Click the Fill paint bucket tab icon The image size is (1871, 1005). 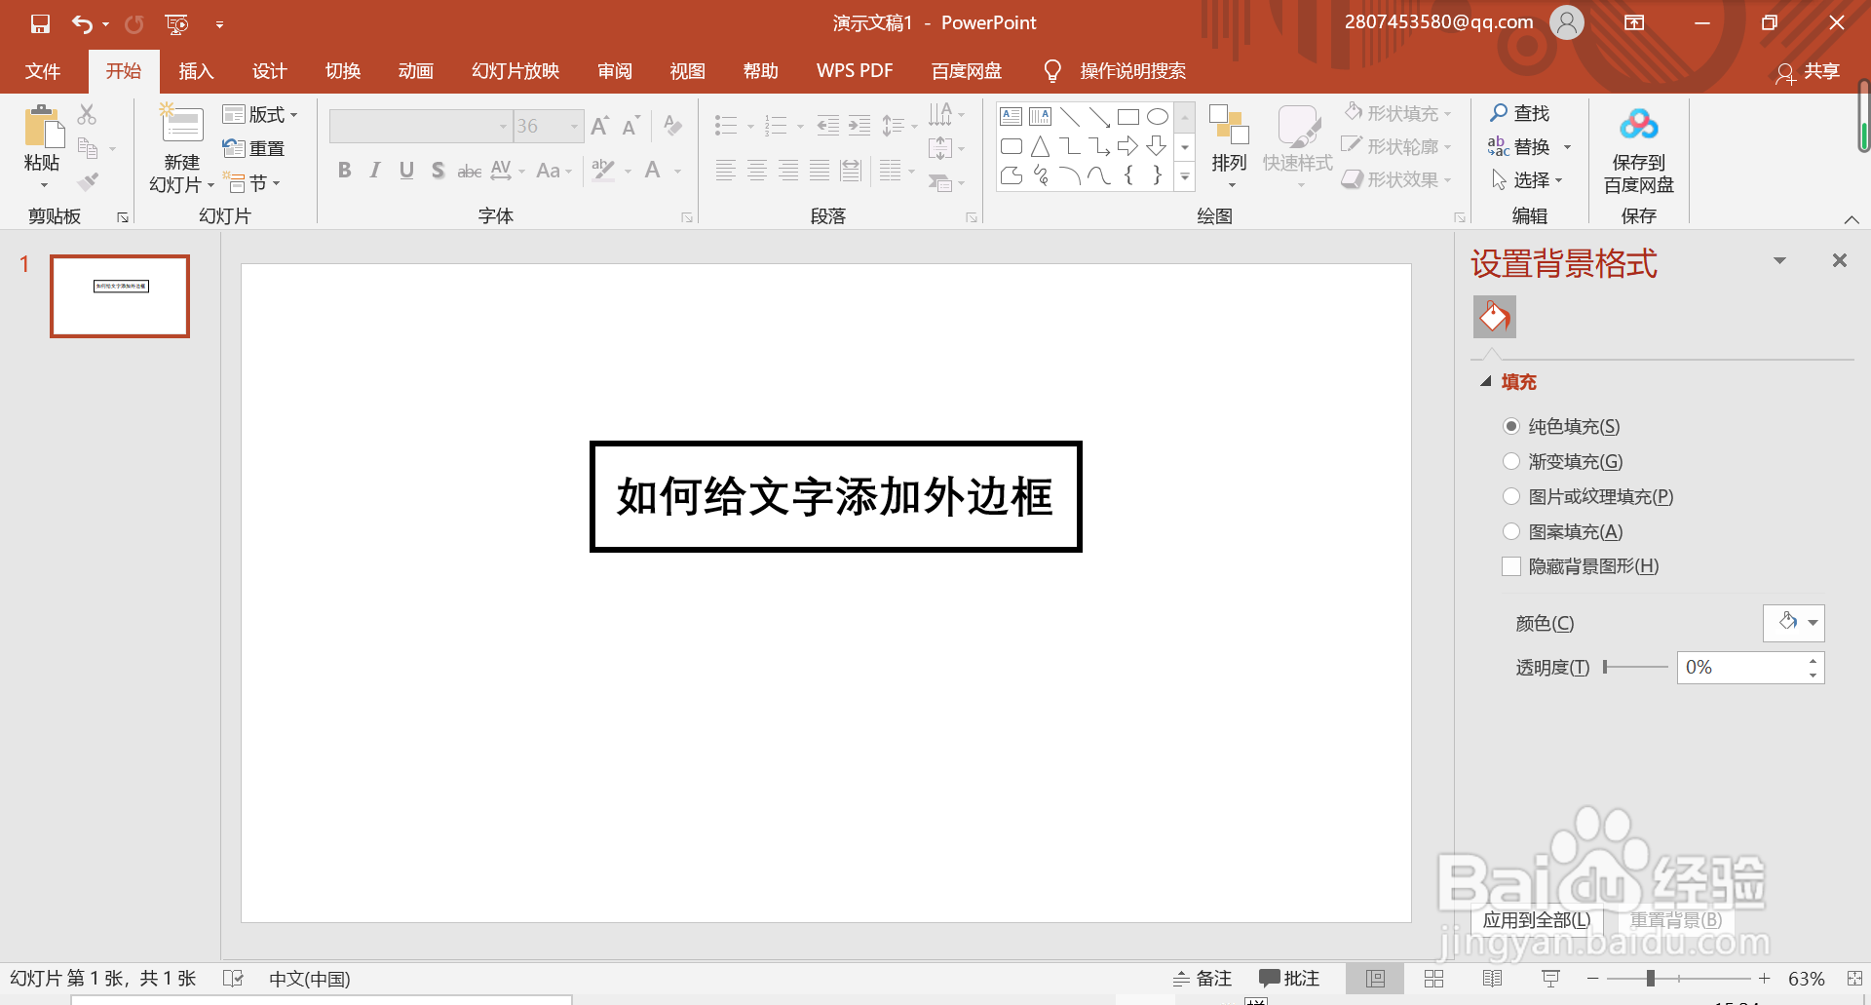1495,317
